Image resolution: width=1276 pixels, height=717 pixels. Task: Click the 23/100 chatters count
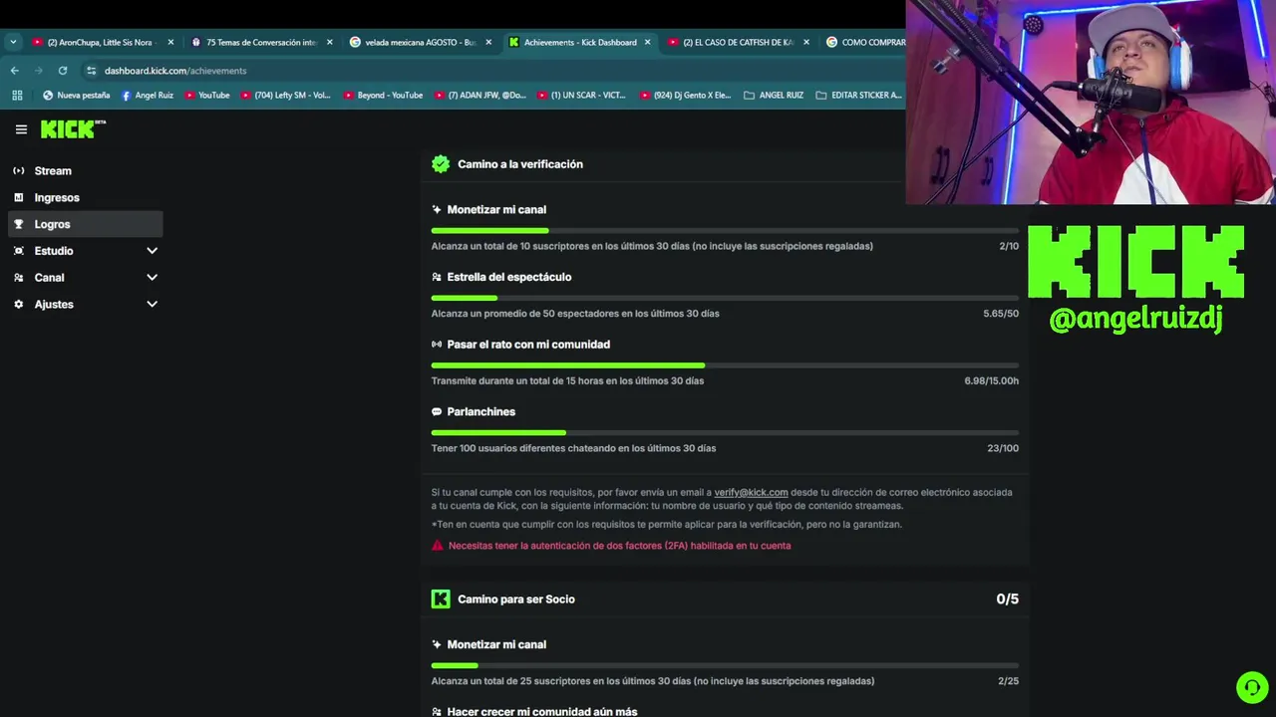1003,448
